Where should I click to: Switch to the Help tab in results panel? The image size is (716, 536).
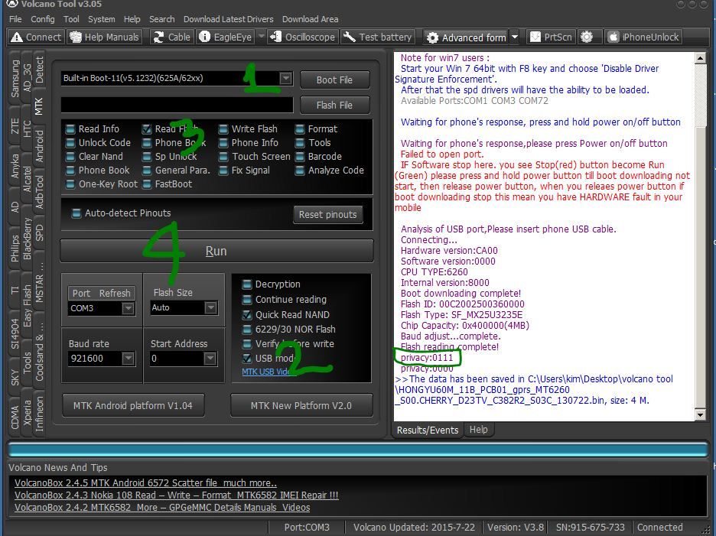tap(478, 430)
